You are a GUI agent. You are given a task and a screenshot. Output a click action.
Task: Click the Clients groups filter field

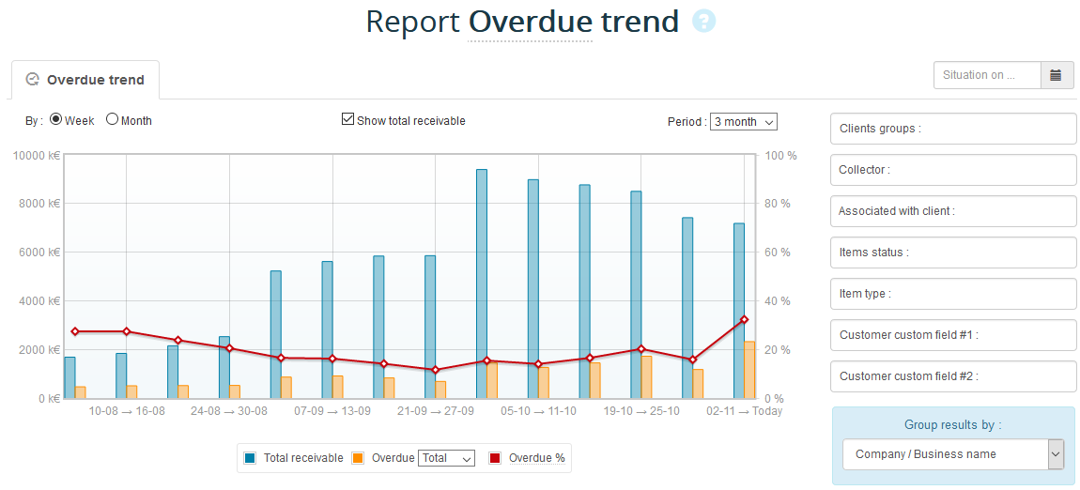952,129
